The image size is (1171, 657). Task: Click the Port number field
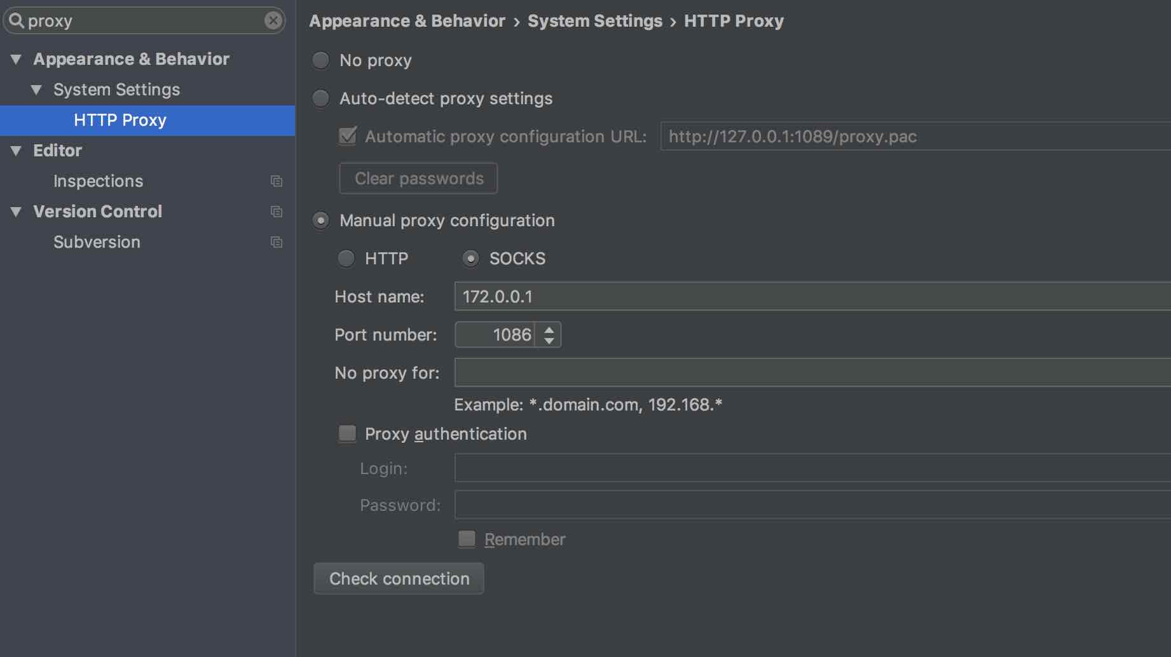(x=495, y=335)
